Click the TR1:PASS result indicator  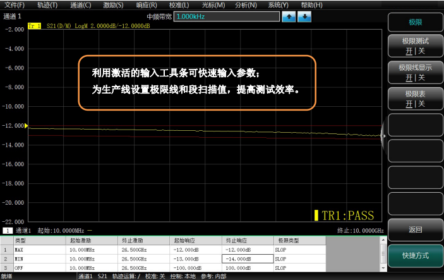pyautogui.click(x=344, y=216)
